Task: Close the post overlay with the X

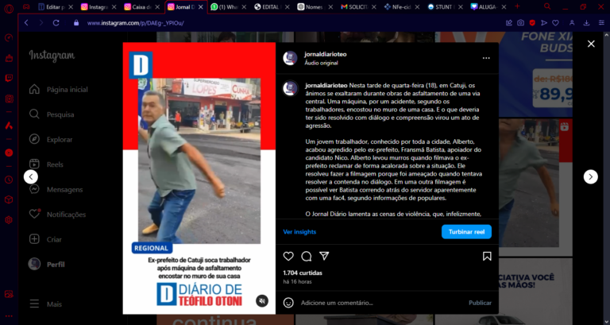Action: pyautogui.click(x=590, y=44)
